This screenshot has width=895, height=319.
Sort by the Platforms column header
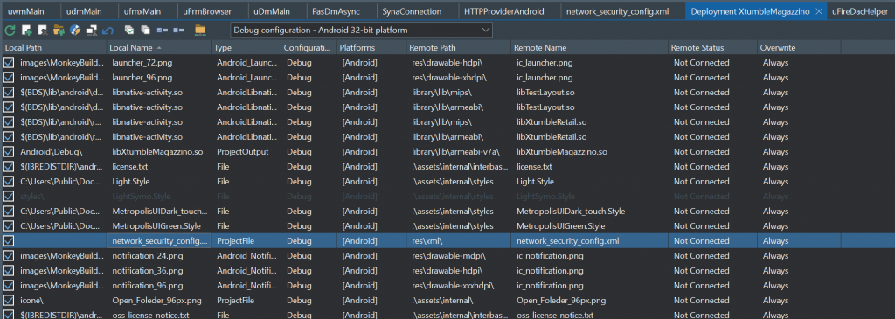click(x=371, y=48)
